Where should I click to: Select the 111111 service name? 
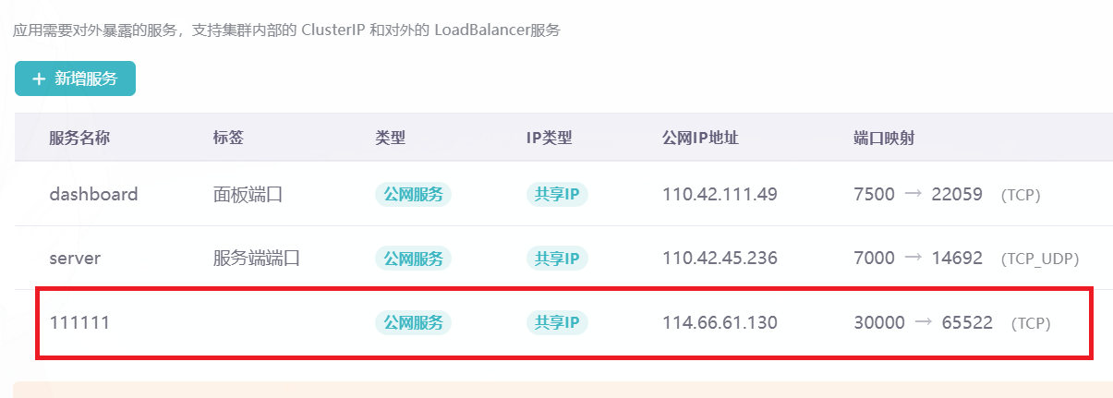pos(73,323)
